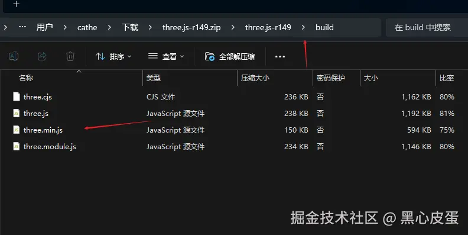468x235 pixels.
Task: Expand the chevron after three.js-r149 in the path
Action: click(x=303, y=27)
